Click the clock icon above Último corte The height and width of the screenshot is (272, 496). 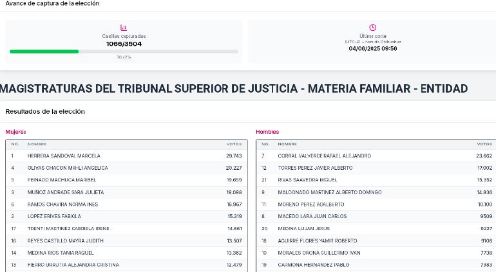point(372,28)
